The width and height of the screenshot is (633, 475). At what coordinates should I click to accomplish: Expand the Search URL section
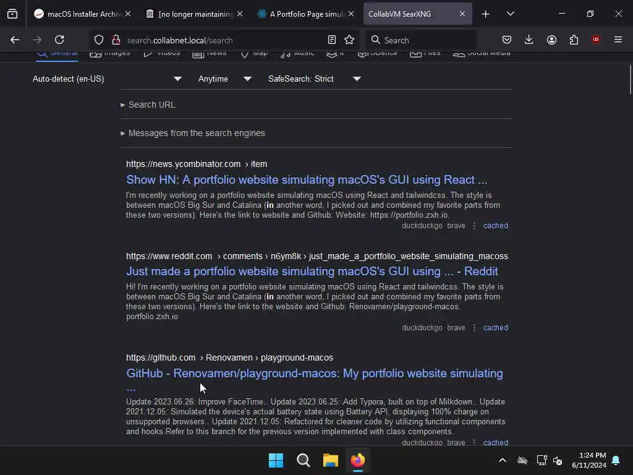pos(148,105)
